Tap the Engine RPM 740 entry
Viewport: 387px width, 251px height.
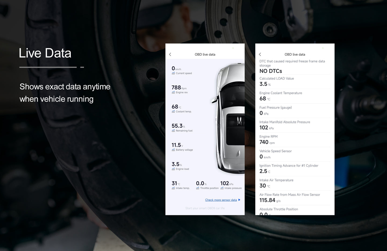tap(295, 140)
